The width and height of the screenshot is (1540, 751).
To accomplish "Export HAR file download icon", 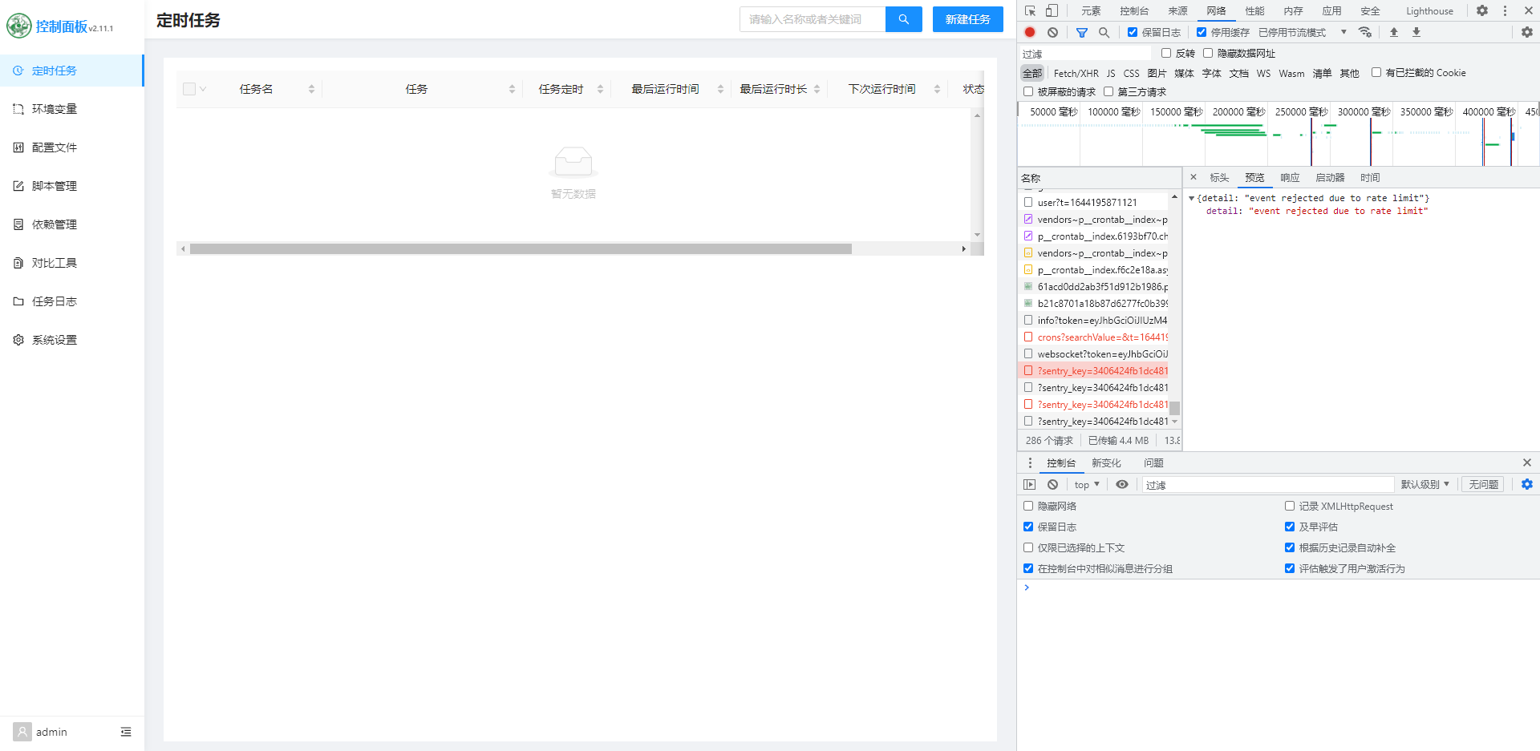I will tap(1416, 32).
